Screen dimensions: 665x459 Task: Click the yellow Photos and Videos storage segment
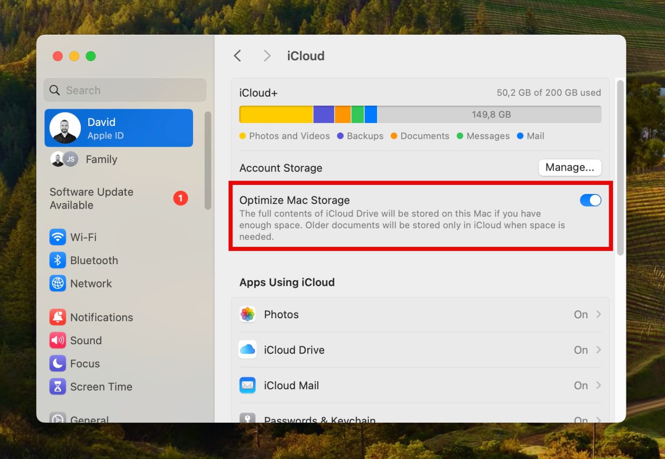pyautogui.click(x=276, y=114)
